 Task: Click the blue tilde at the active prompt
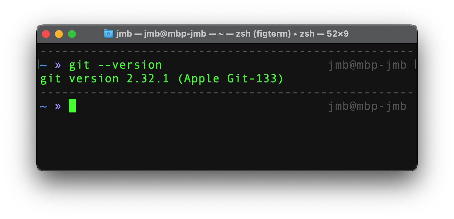(43, 106)
